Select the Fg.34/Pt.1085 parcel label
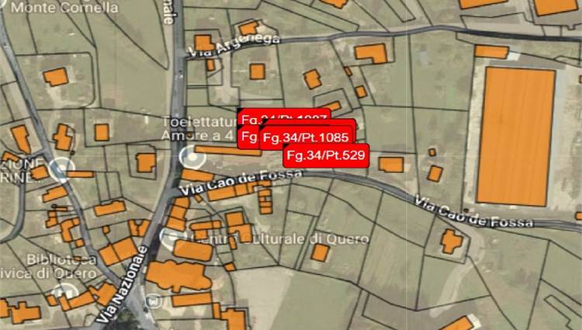 (306, 137)
